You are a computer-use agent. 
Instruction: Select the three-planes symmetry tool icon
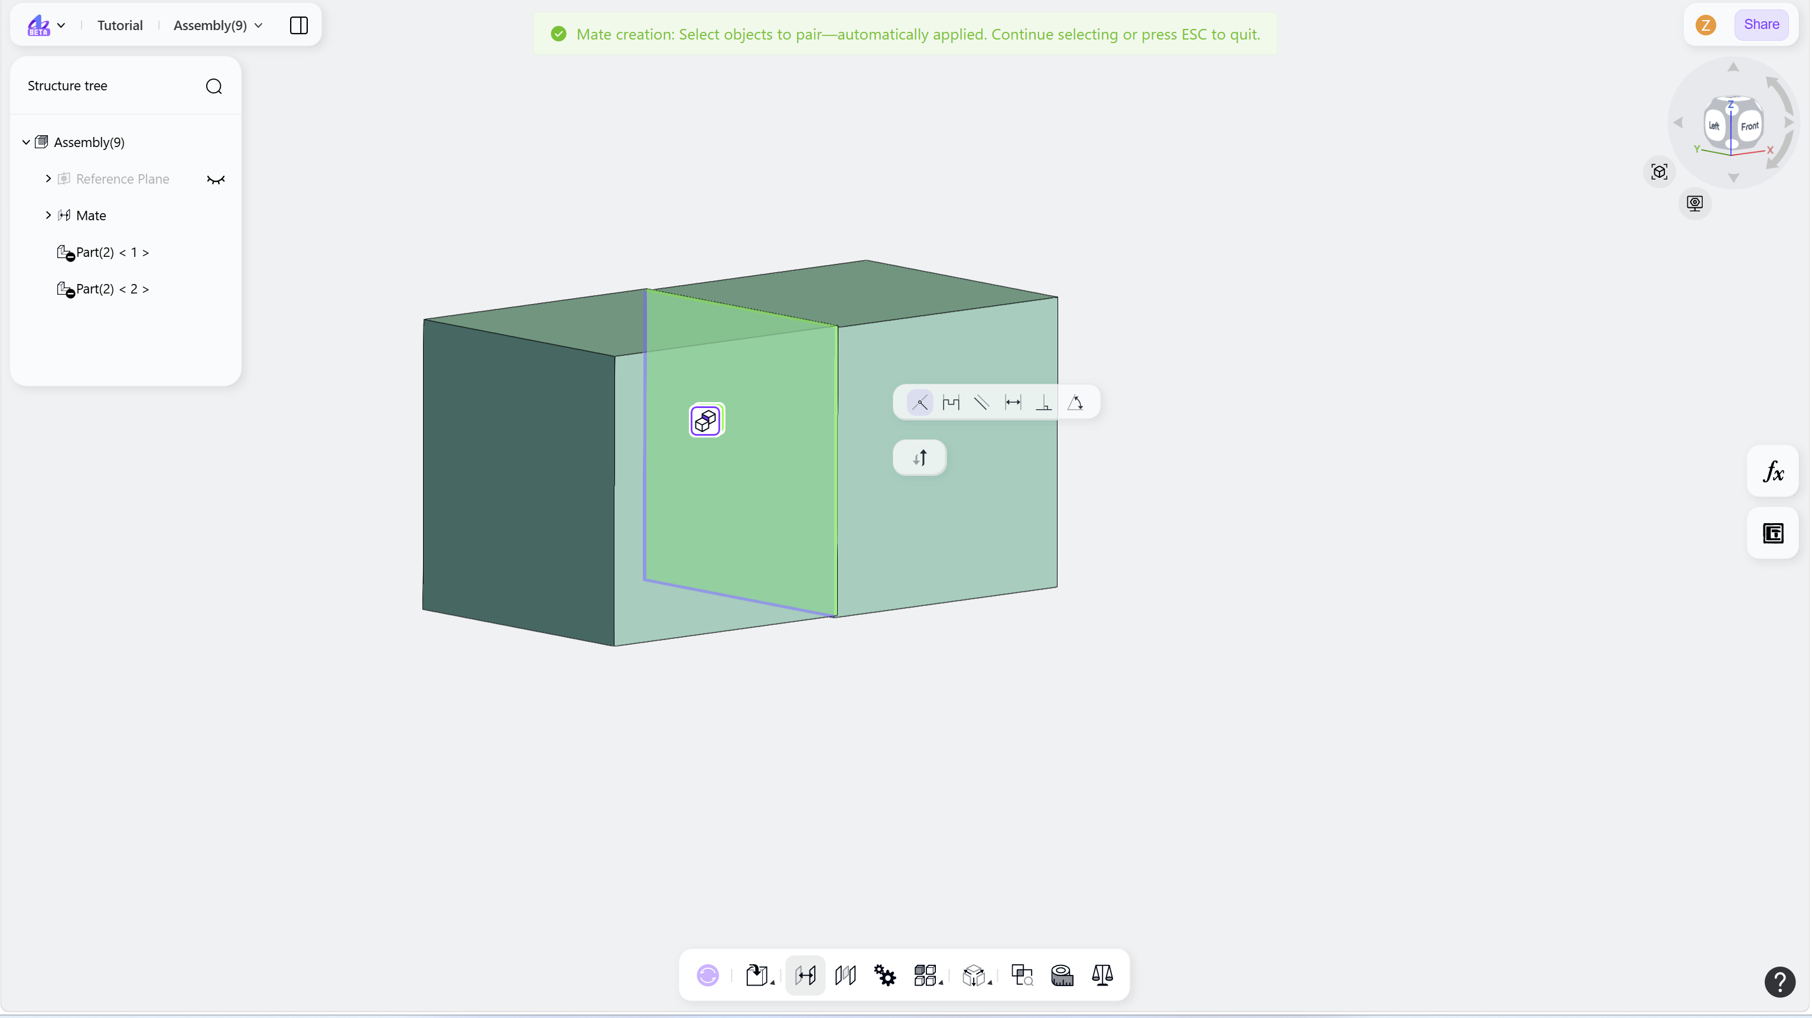click(845, 975)
